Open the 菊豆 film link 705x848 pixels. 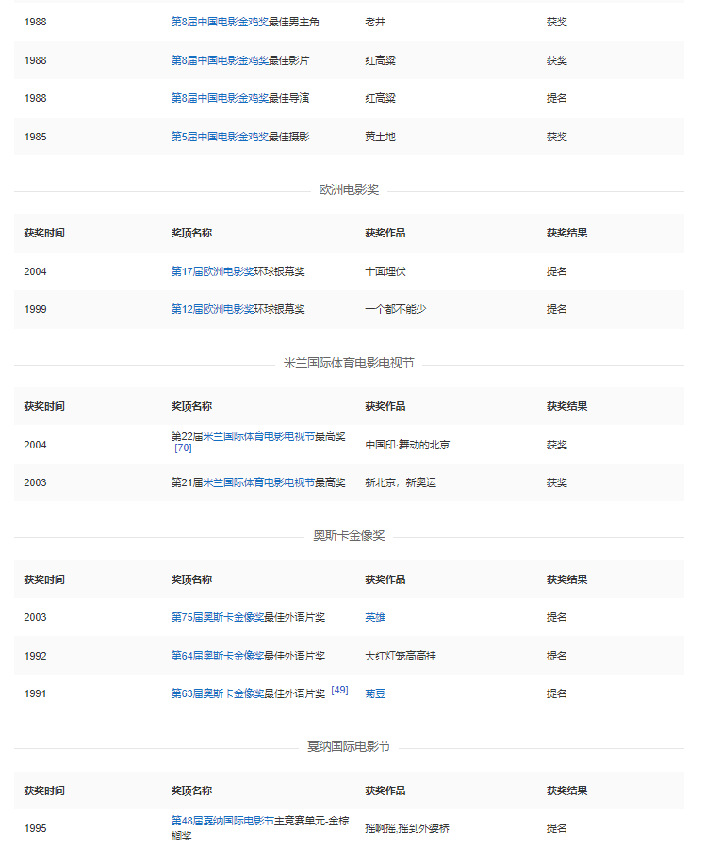coord(375,693)
